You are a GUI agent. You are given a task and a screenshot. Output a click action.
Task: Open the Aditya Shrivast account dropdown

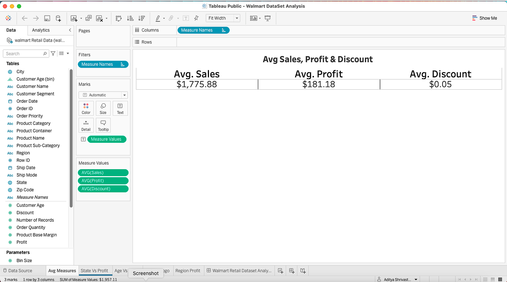397,279
